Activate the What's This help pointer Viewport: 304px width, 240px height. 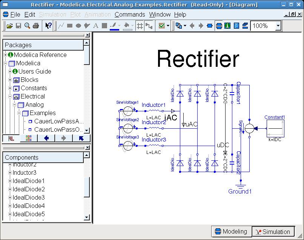48,26
